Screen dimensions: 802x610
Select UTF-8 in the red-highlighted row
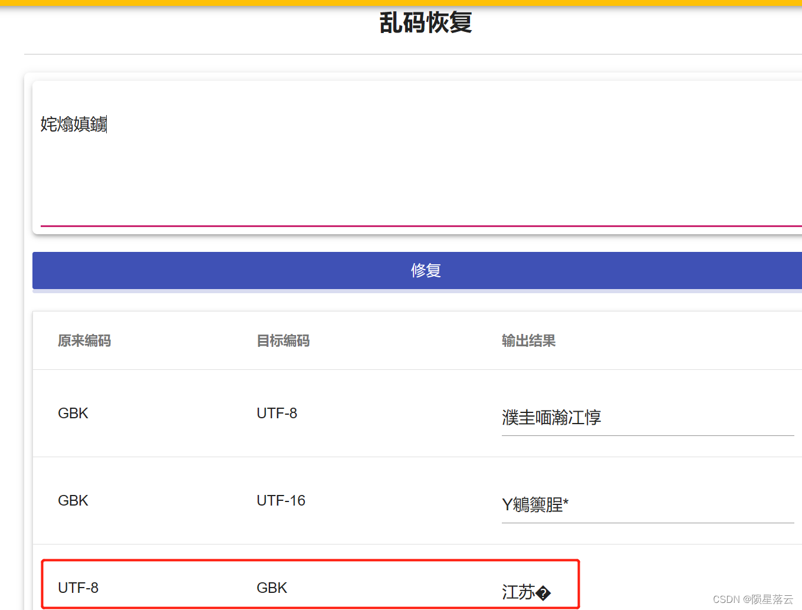coord(78,588)
